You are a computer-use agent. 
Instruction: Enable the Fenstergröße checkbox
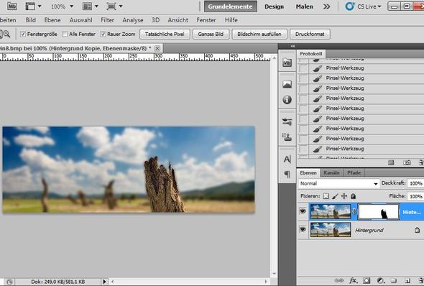click(23, 34)
